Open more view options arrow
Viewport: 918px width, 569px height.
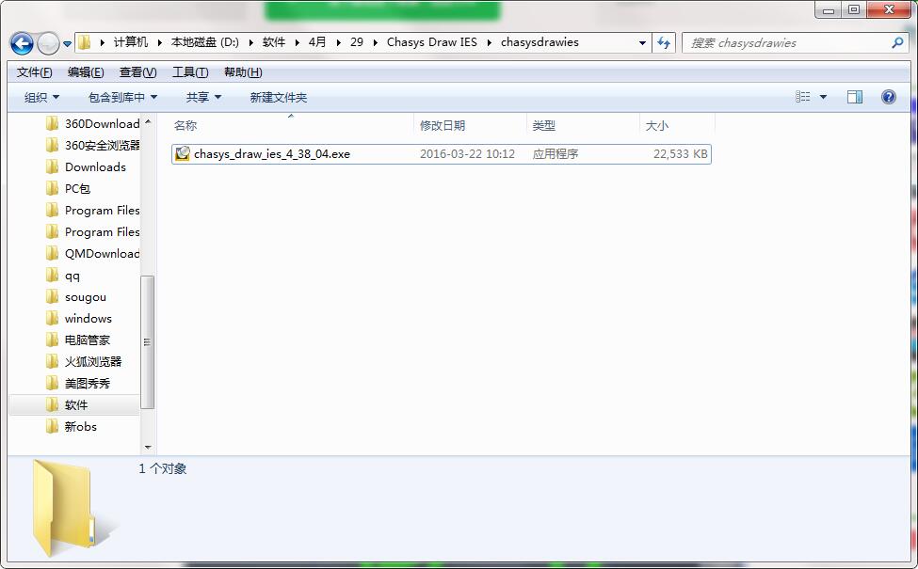coord(823,97)
